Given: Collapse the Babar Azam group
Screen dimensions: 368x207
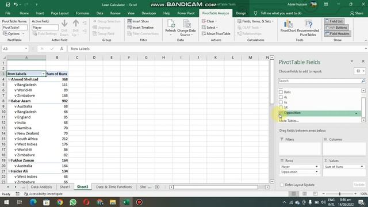Looking at the screenshot, I should point(9,101).
